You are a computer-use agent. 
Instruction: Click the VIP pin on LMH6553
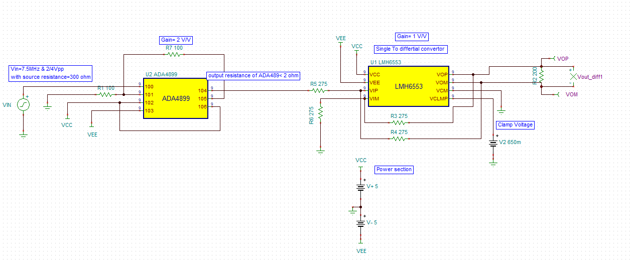373,90
